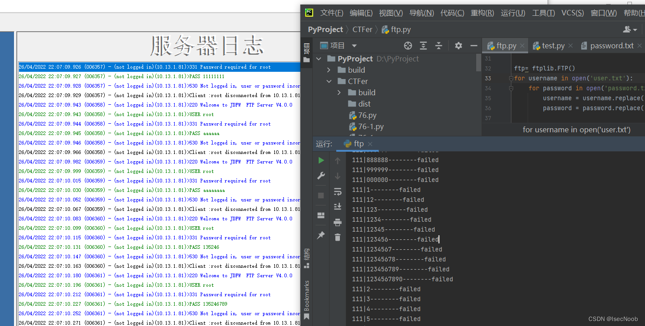Open the 文件(F) menu
Screen dimensions: 645x326
coord(332,13)
